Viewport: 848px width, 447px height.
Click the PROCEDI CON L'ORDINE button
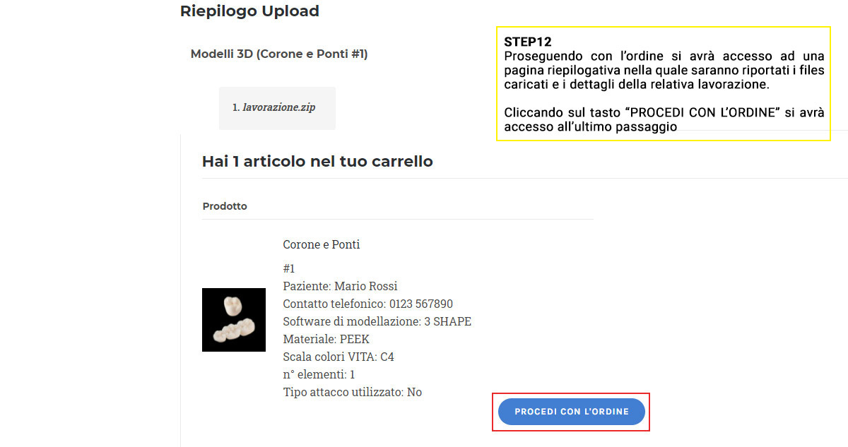tap(571, 412)
